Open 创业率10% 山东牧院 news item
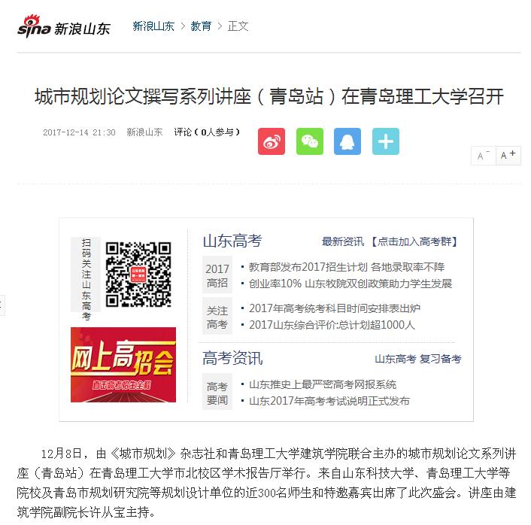Screen dimensions: 531x525 point(350,283)
